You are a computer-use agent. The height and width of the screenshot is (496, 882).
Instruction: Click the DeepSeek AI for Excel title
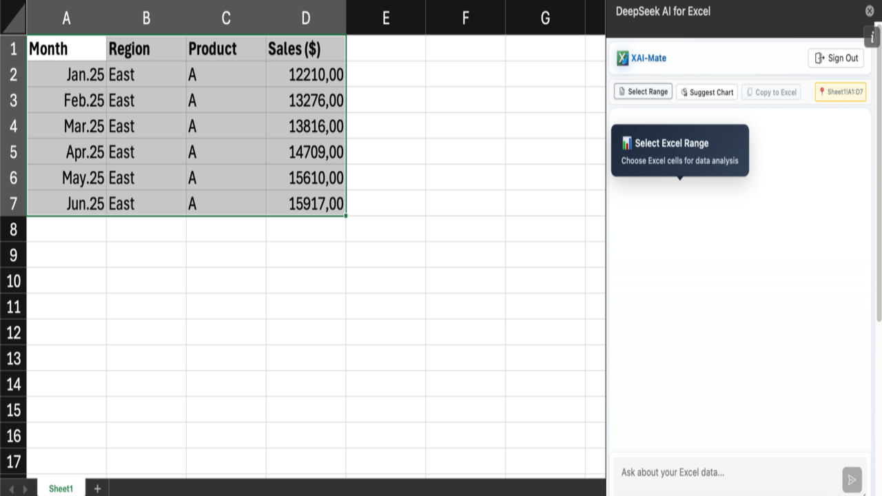tap(663, 11)
